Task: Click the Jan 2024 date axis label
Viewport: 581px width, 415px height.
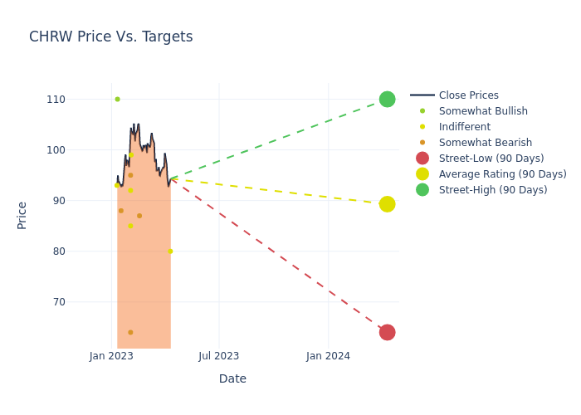Action: tap(328, 356)
